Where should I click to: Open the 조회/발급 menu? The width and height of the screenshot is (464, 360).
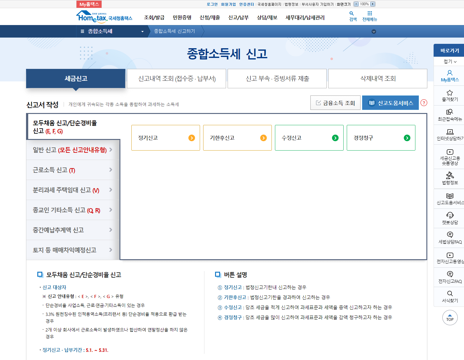(x=154, y=18)
